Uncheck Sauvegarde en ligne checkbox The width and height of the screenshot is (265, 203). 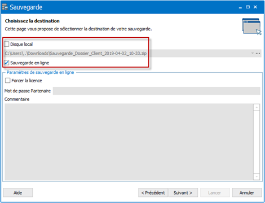pos(7,63)
